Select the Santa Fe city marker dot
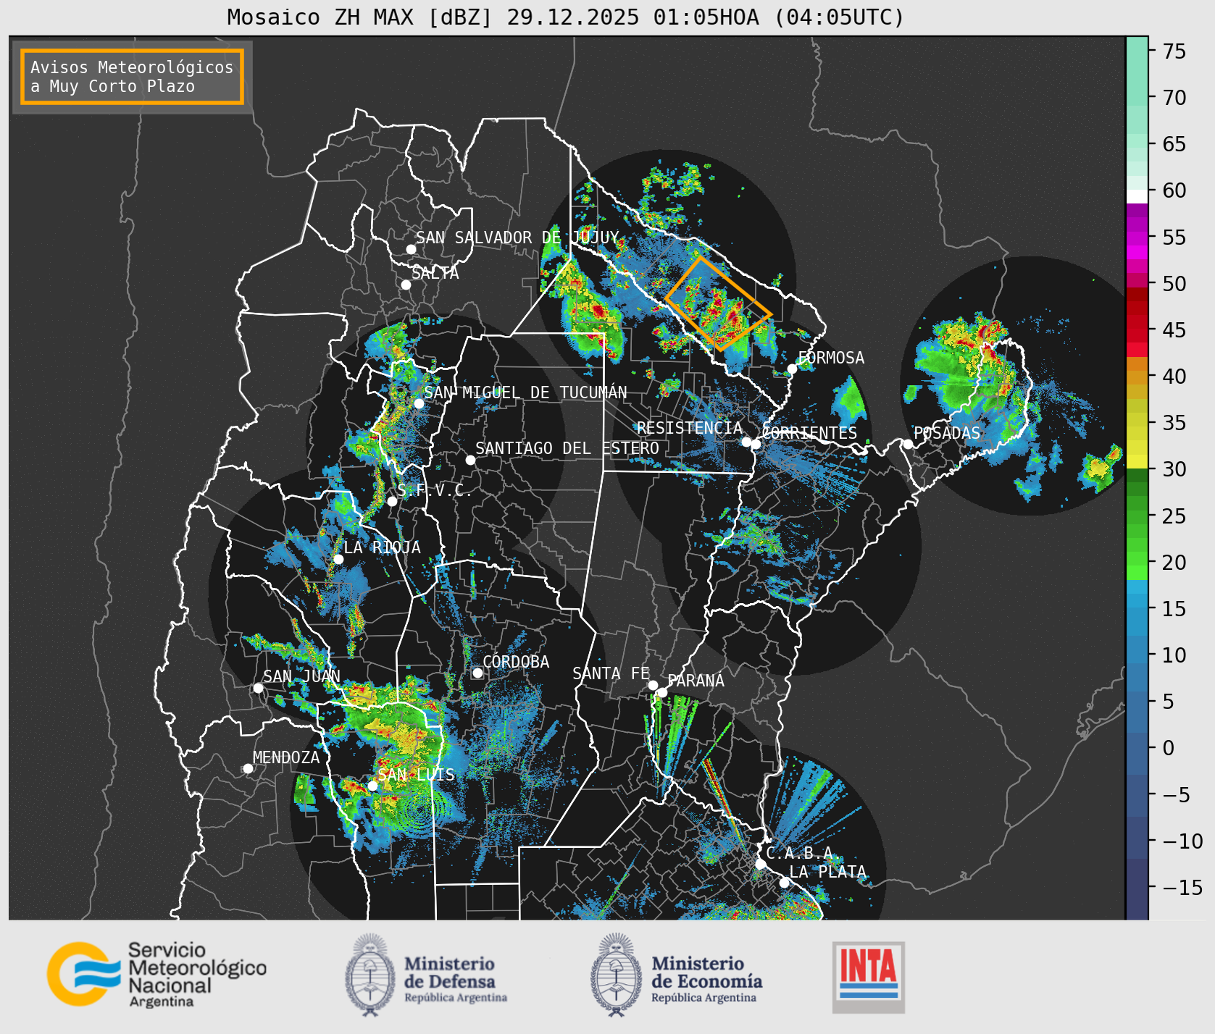This screenshot has width=1215, height=1034. point(652,685)
